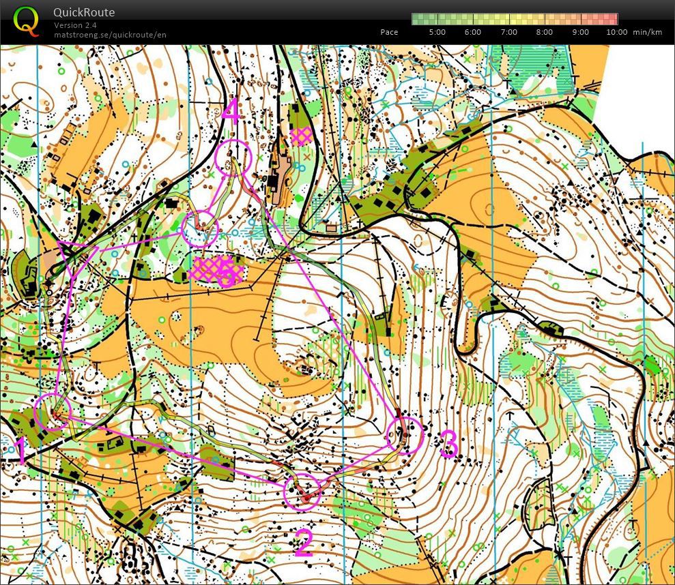Click the 8:00 pace scale value
675x585 pixels.
[x=545, y=32]
